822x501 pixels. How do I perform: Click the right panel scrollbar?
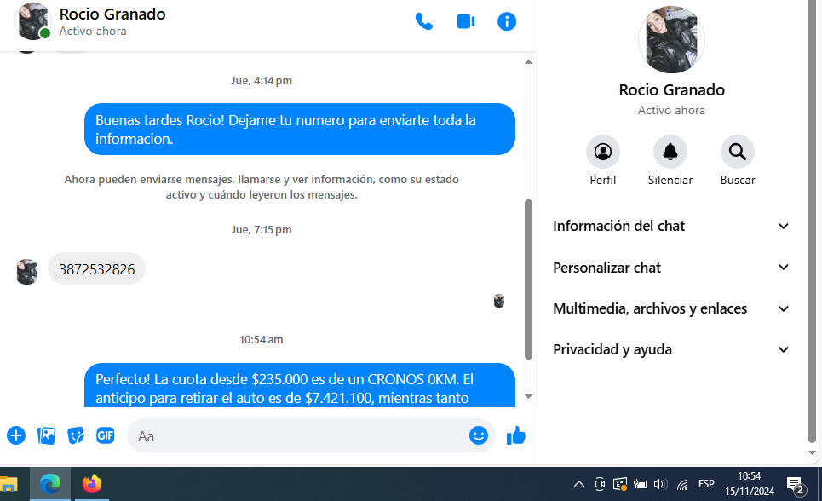click(812, 223)
